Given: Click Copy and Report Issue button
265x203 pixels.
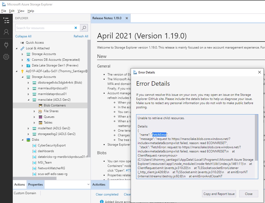Looking at the screenshot, I should [x=219, y=194].
